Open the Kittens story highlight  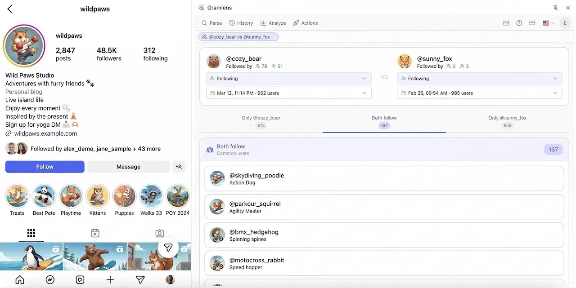97,196
